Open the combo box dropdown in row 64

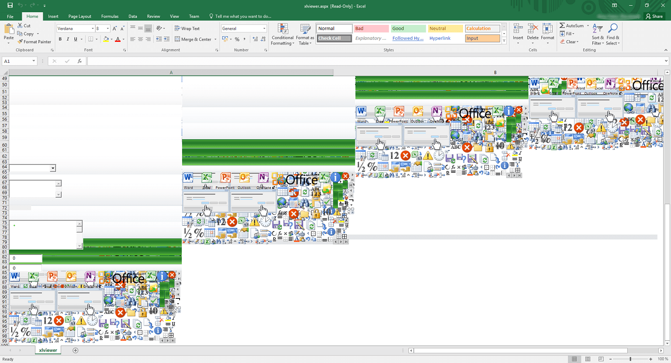pyautogui.click(x=53, y=168)
